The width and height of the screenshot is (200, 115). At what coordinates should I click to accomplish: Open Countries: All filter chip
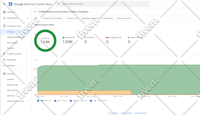pyautogui.click(x=72, y=18)
